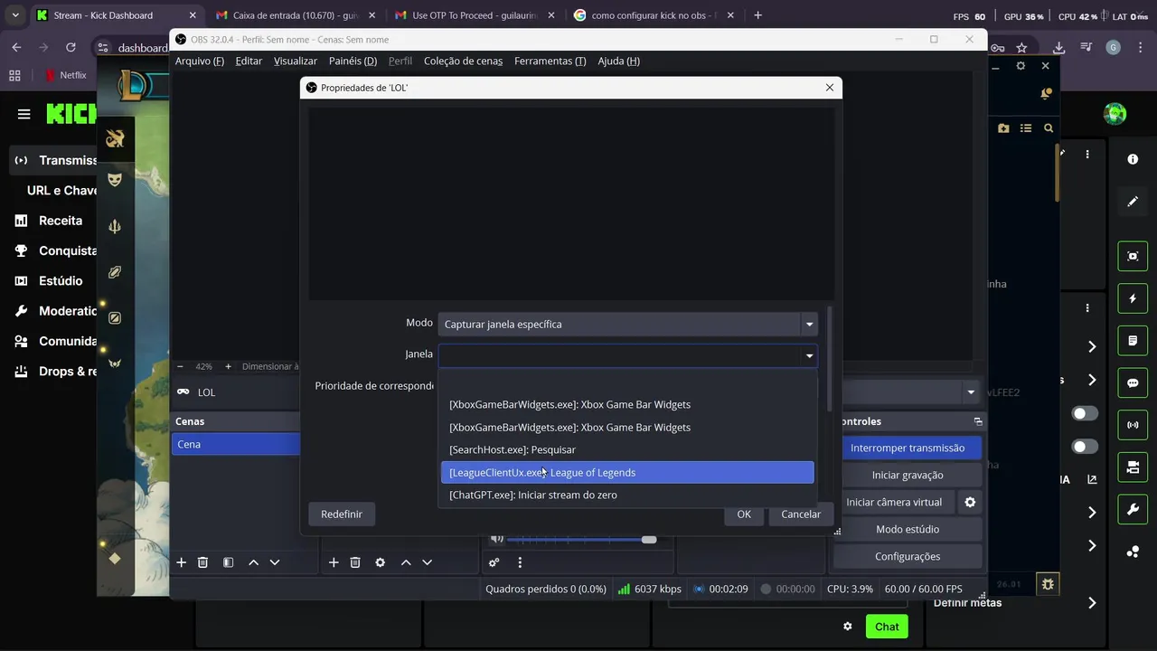Toggle the upper switch in Kick panel
Viewport: 1157px width, 651px height.
click(x=1085, y=413)
